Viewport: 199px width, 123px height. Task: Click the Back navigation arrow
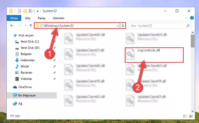point(12,26)
